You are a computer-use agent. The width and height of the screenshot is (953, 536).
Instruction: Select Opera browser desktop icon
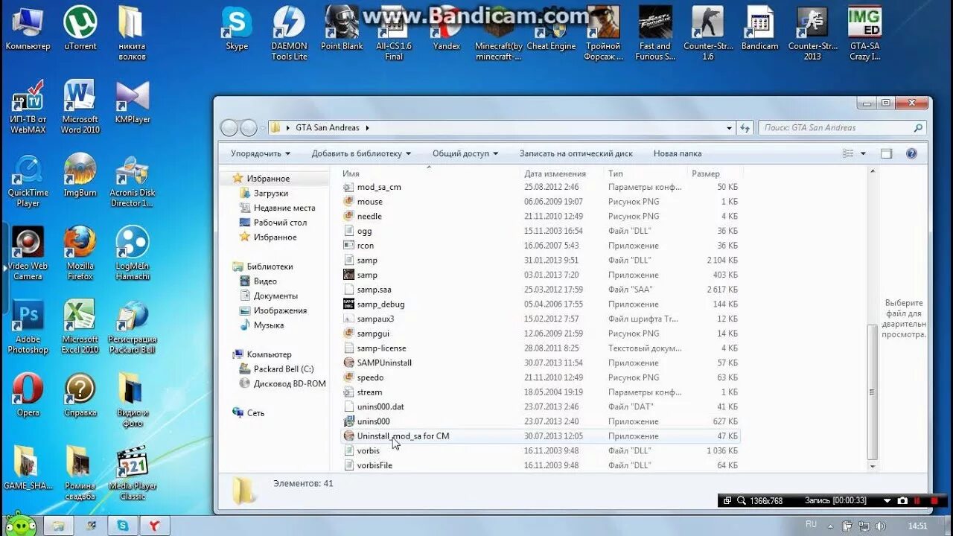(28, 395)
